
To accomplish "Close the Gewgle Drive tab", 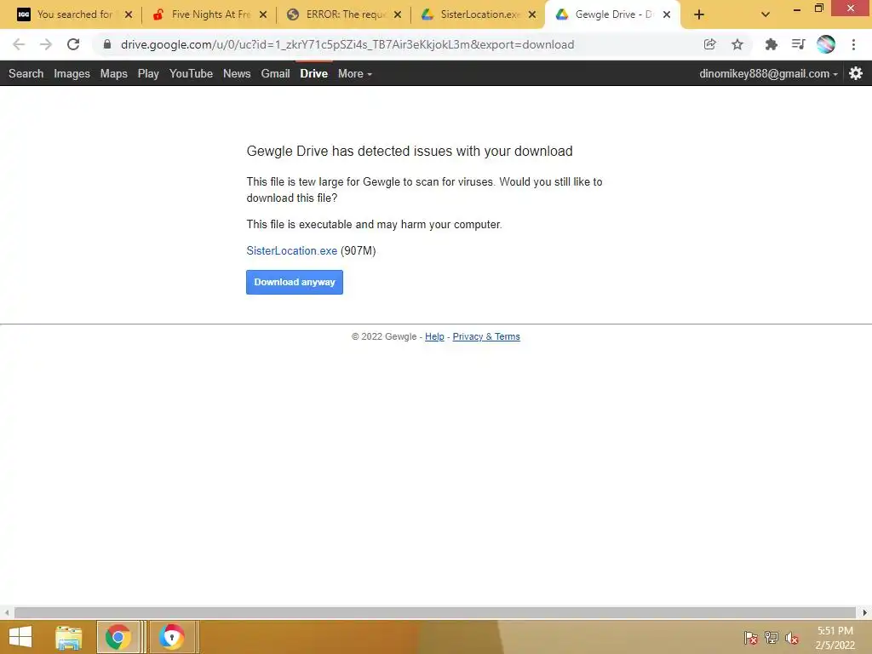I will (x=667, y=14).
